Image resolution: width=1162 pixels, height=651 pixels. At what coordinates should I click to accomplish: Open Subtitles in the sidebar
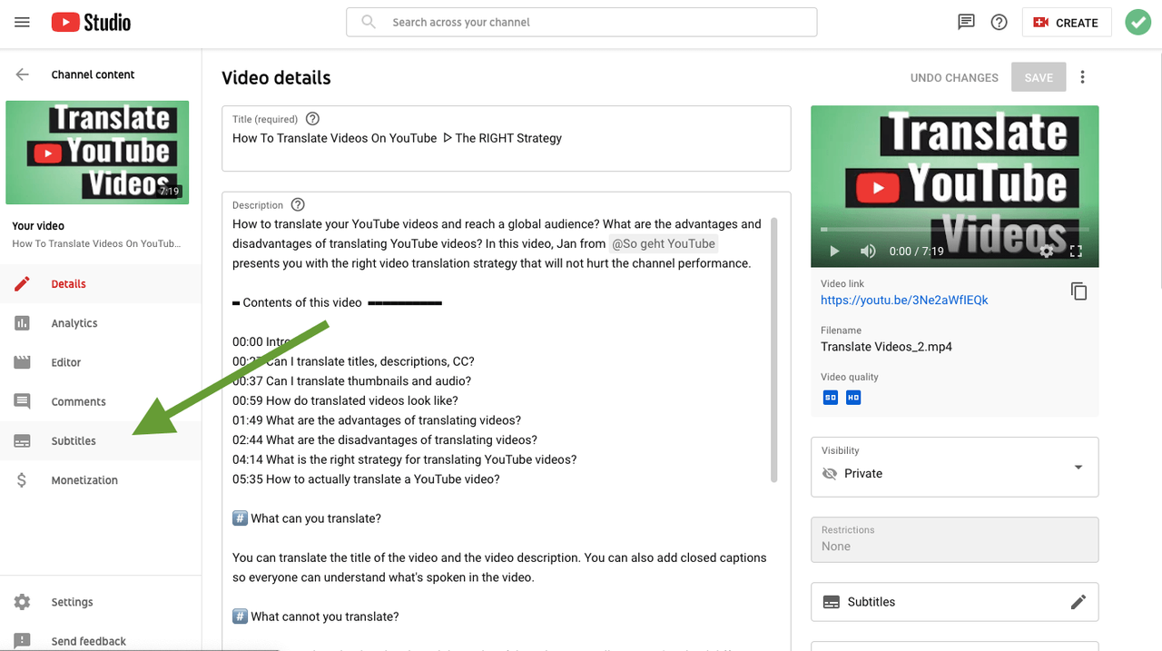pyautogui.click(x=101, y=440)
